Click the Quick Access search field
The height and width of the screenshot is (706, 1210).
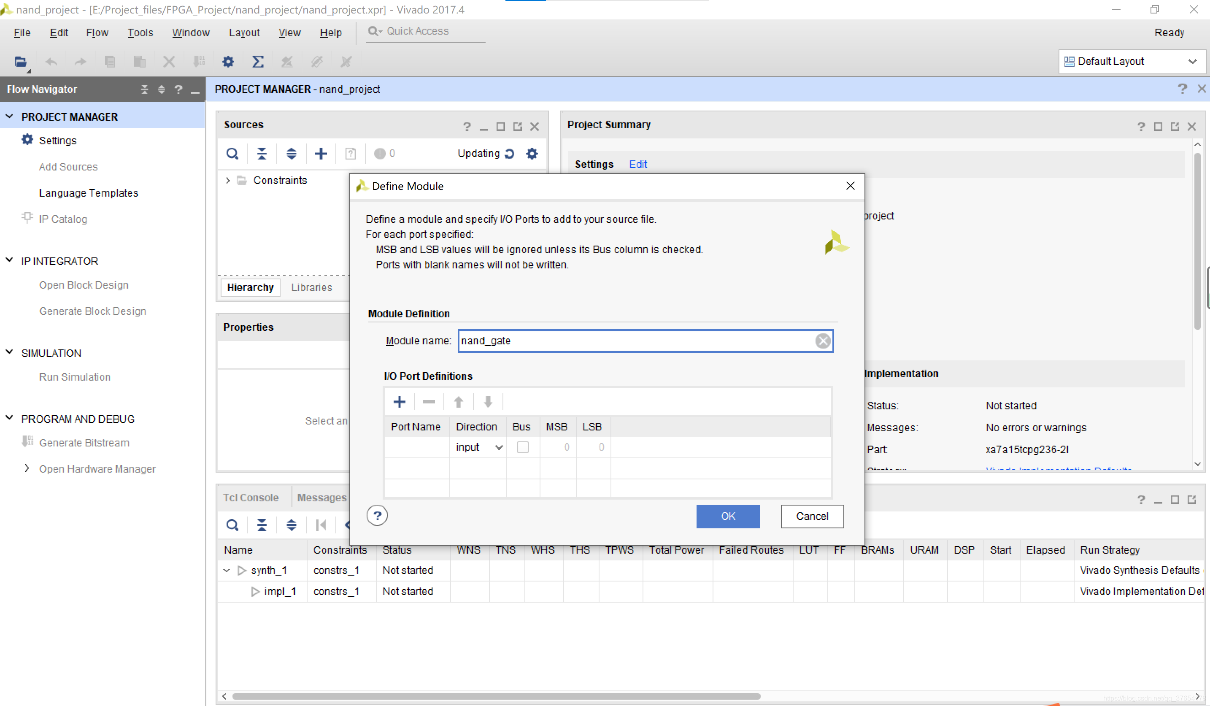tap(425, 32)
